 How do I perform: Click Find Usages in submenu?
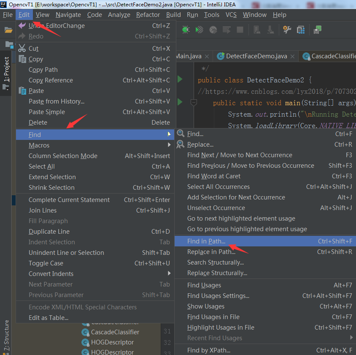(x=265, y=285)
